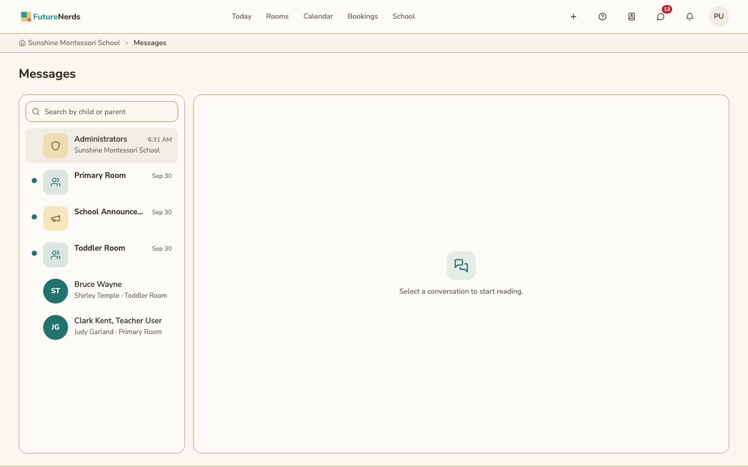Open the School Announcements conversation
748x467 pixels.
(102, 218)
